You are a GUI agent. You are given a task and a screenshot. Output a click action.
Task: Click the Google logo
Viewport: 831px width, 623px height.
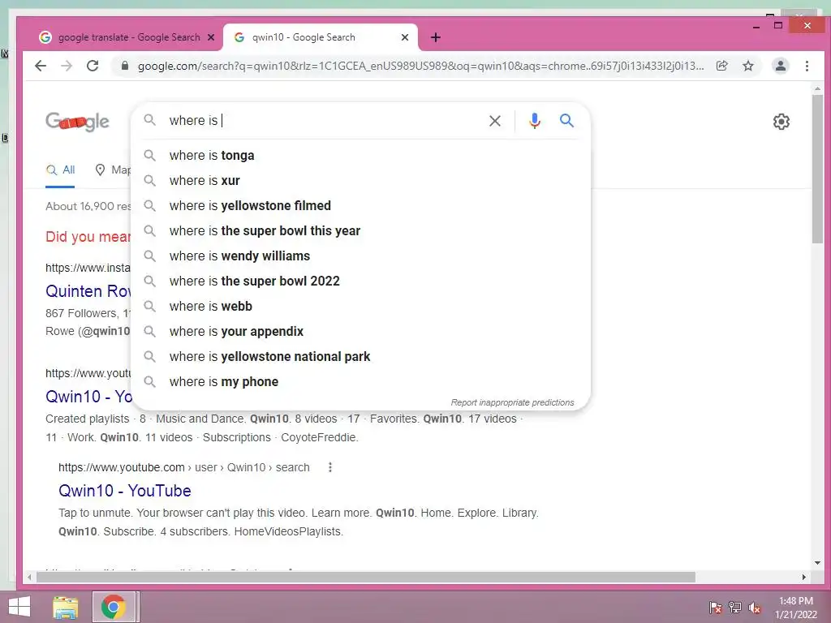[77, 122]
